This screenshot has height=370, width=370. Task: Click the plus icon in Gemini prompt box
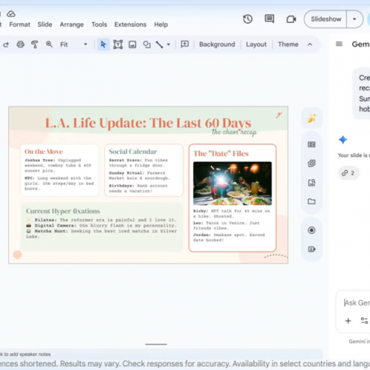pos(348,320)
